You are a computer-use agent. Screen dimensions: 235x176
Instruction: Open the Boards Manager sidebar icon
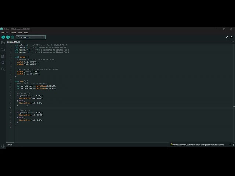(x=3, y=49)
